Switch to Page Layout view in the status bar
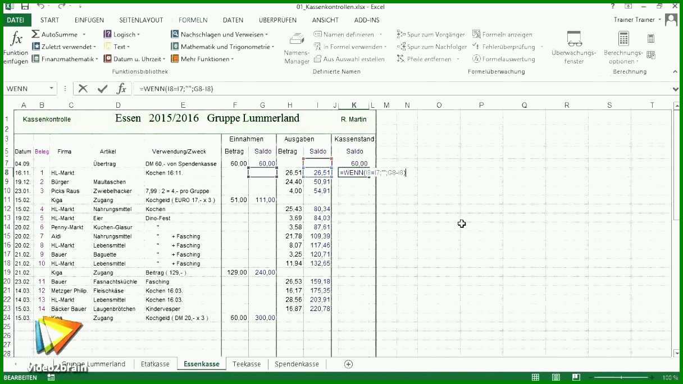The height and width of the screenshot is (384, 683). click(x=555, y=378)
